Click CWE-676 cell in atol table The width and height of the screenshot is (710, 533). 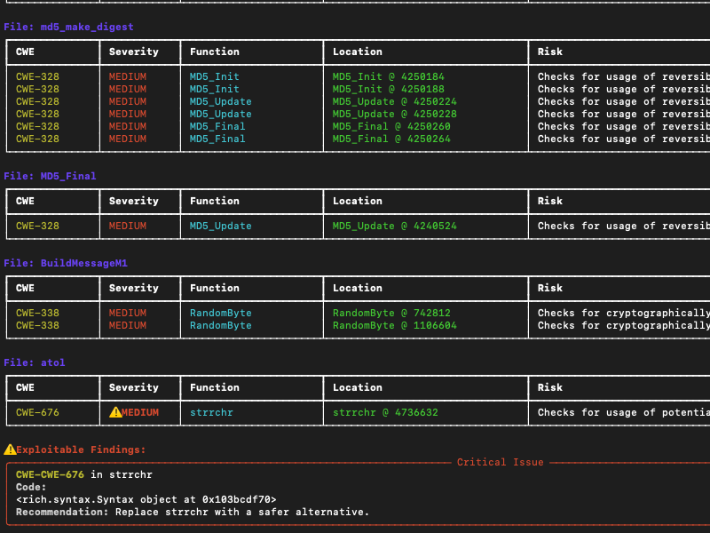point(37,412)
